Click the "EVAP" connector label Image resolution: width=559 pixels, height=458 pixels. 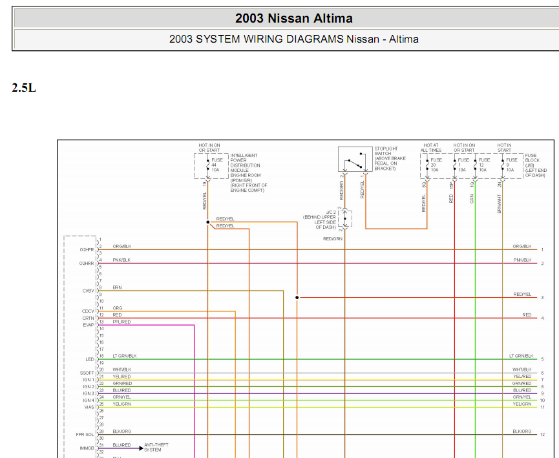(x=89, y=325)
